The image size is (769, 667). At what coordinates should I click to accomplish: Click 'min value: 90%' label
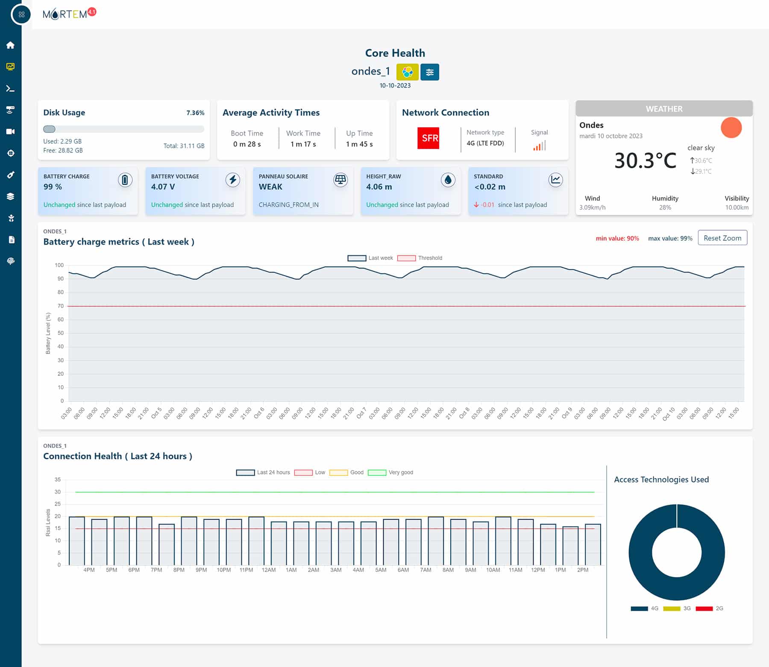pyautogui.click(x=617, y=238)
